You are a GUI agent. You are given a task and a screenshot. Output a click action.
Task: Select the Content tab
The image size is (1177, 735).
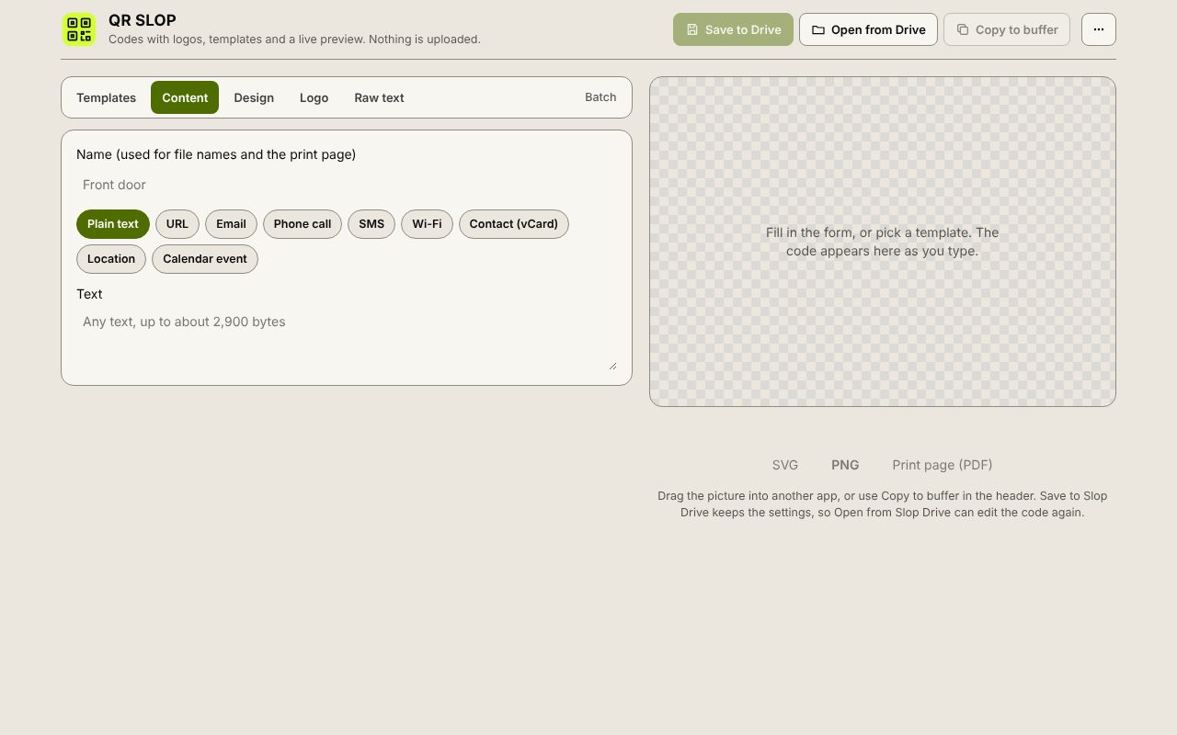185,97
